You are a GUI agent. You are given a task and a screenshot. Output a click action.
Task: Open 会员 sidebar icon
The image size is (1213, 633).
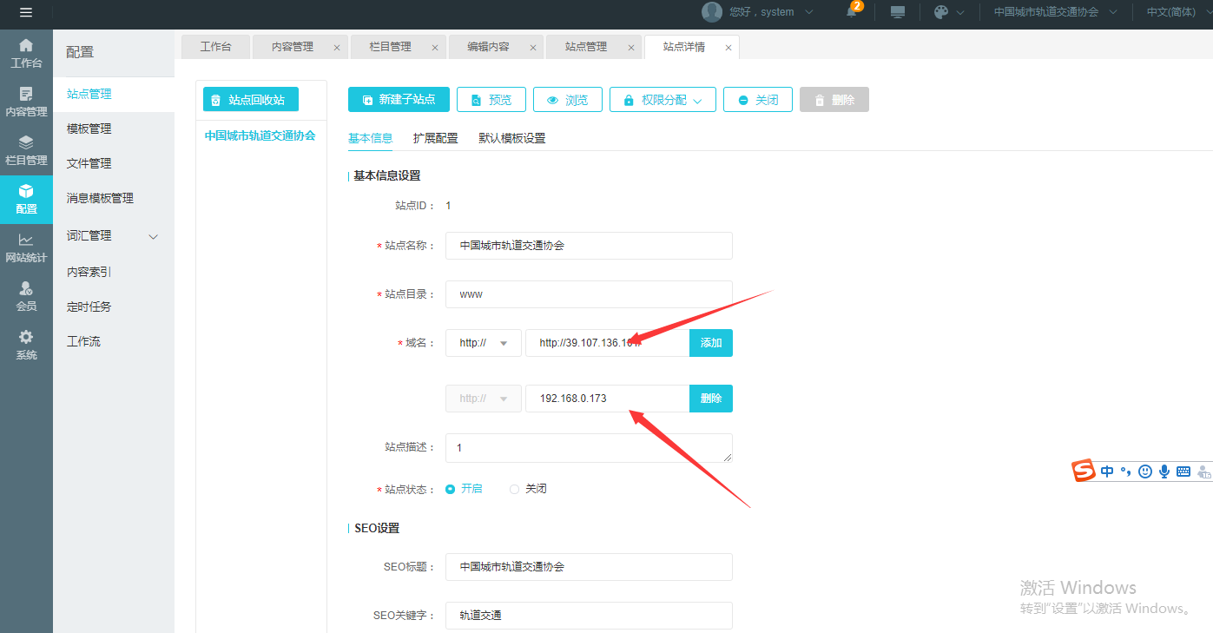coord(26,296)
